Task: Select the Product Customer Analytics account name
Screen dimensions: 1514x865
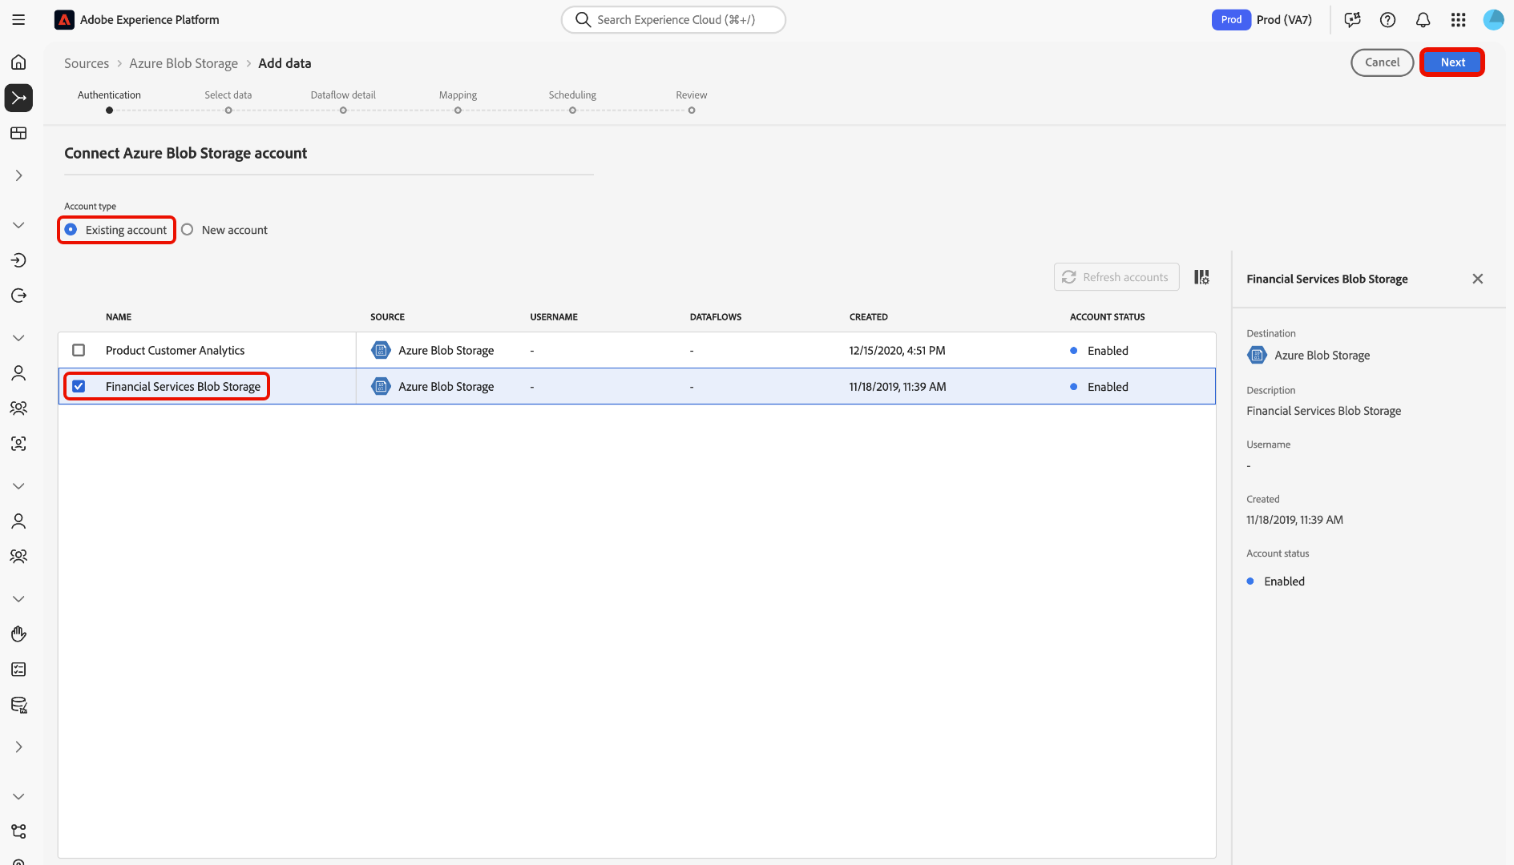Action: click(x=176, y=350)
